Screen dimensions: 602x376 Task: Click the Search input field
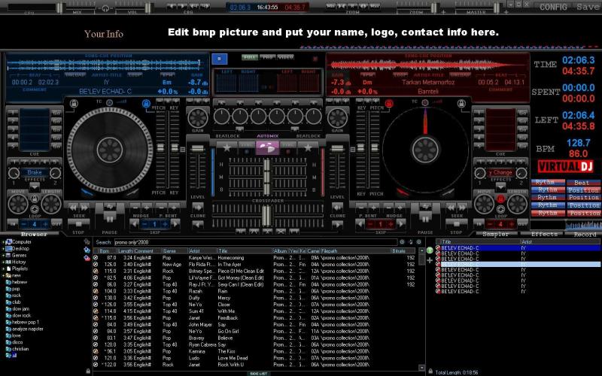pos(255,242)
